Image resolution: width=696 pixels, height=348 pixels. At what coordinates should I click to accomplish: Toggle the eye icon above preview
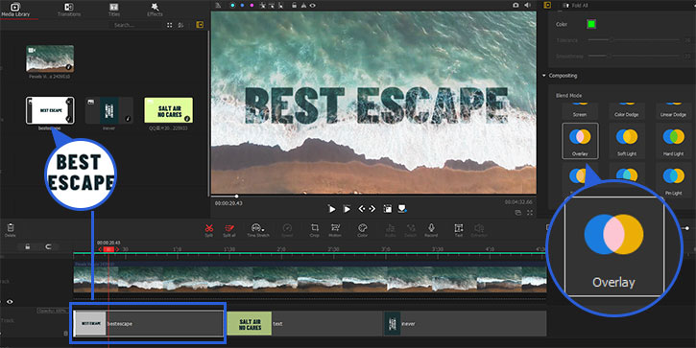(313, 6)
